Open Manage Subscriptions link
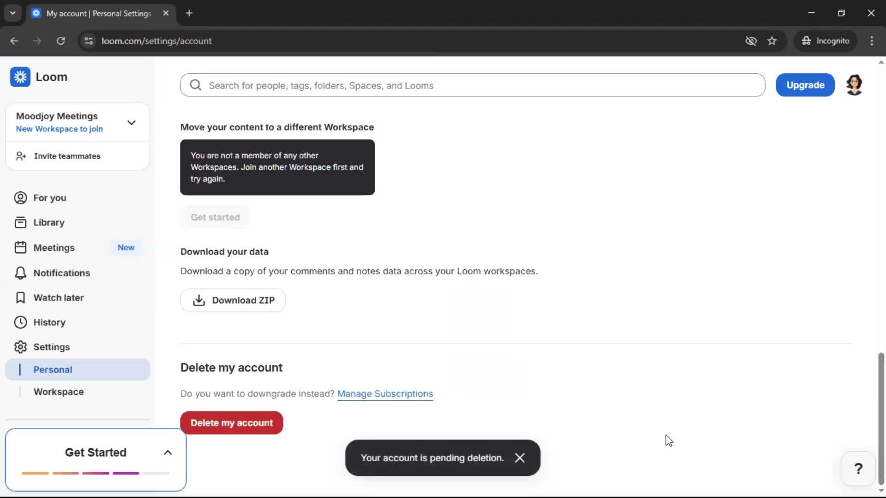 (385, 394)
